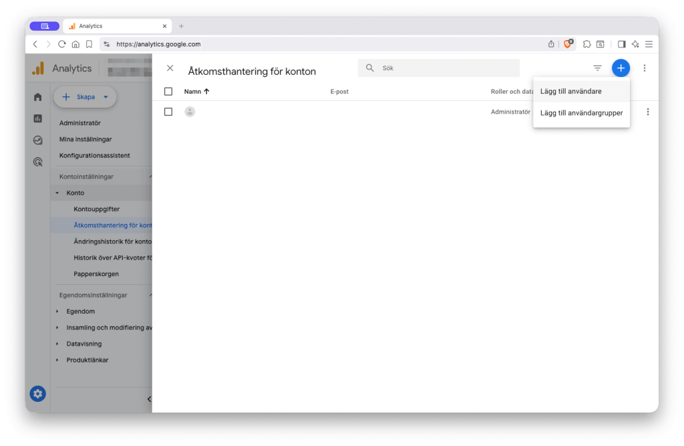Click the Administratör role cell
This screenshot has width=684, height=446.
coord(510,112)
